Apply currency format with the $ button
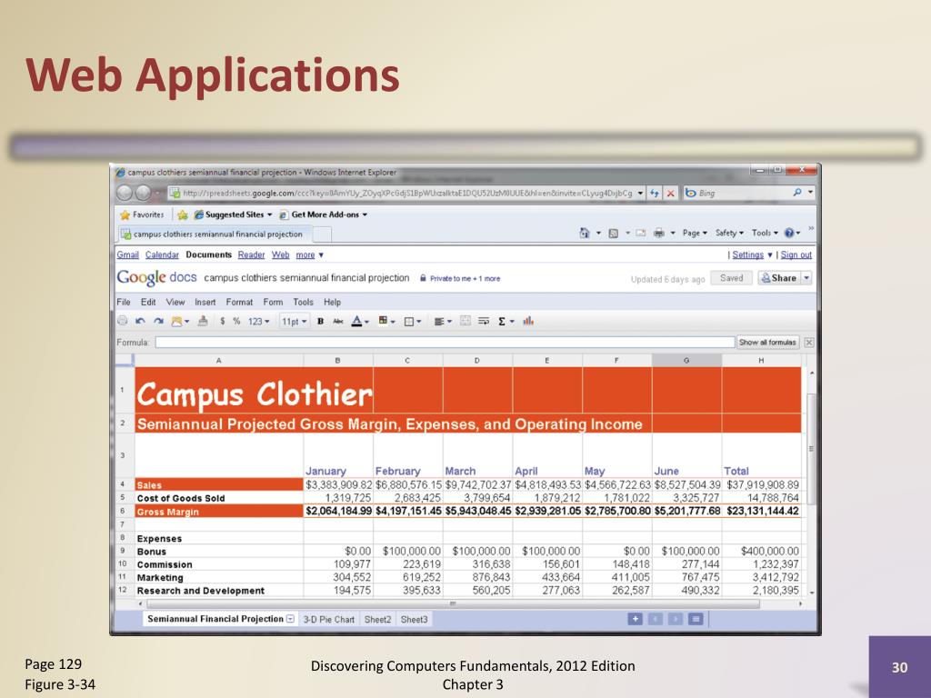This screenshot has height=698, width=931. (x=222, y=321)
